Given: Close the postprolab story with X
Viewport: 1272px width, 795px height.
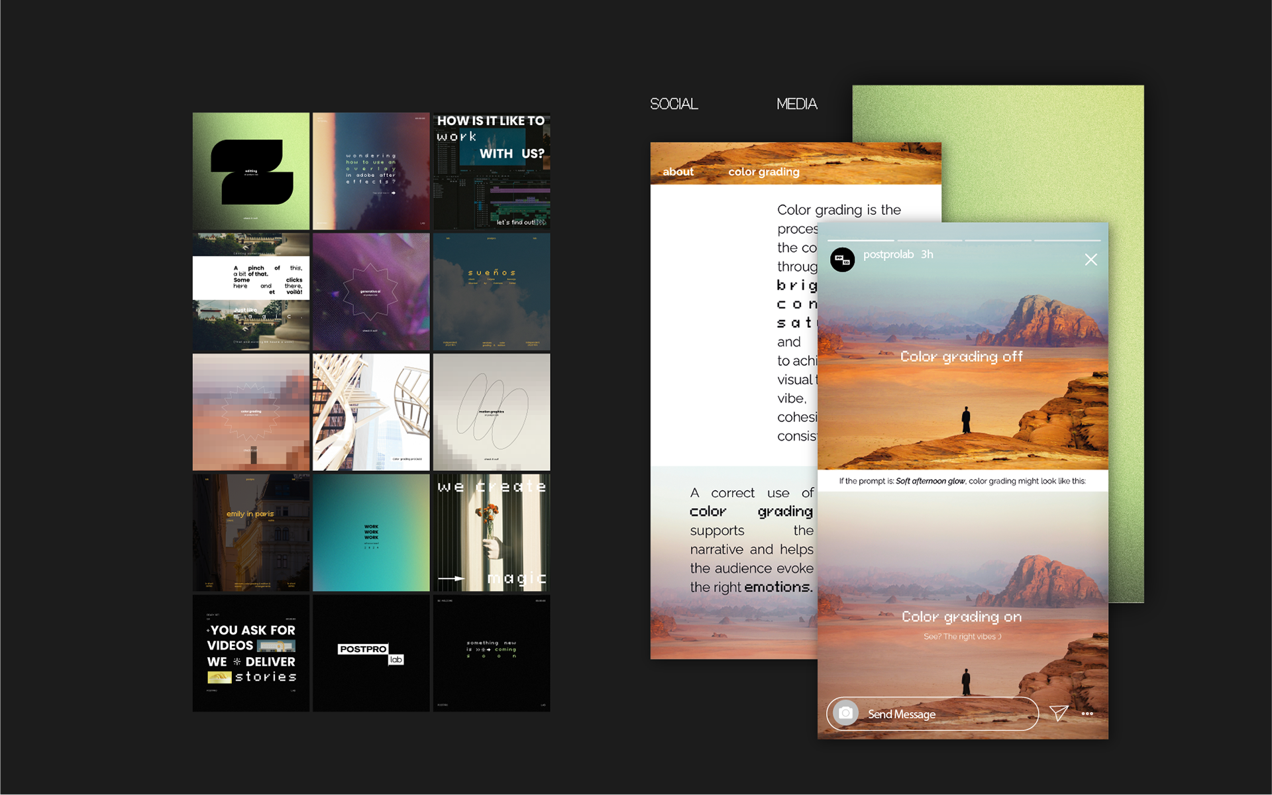Looking at the screenshot, I should [x=1090, y=260].
